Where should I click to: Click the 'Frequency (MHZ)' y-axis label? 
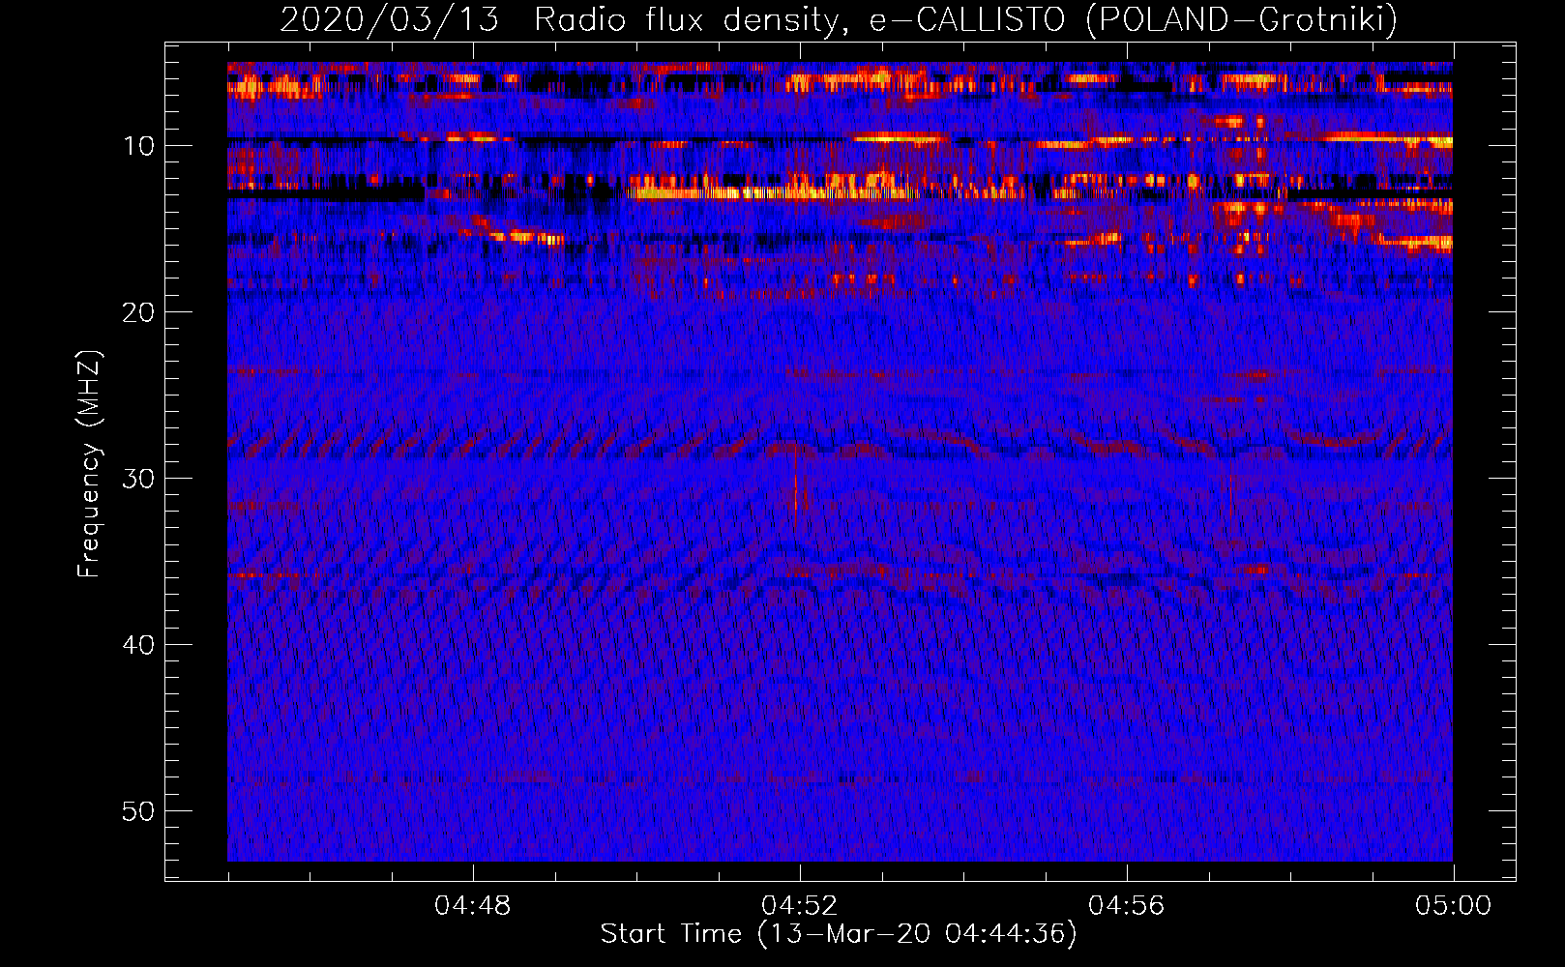tap(89, 464)
